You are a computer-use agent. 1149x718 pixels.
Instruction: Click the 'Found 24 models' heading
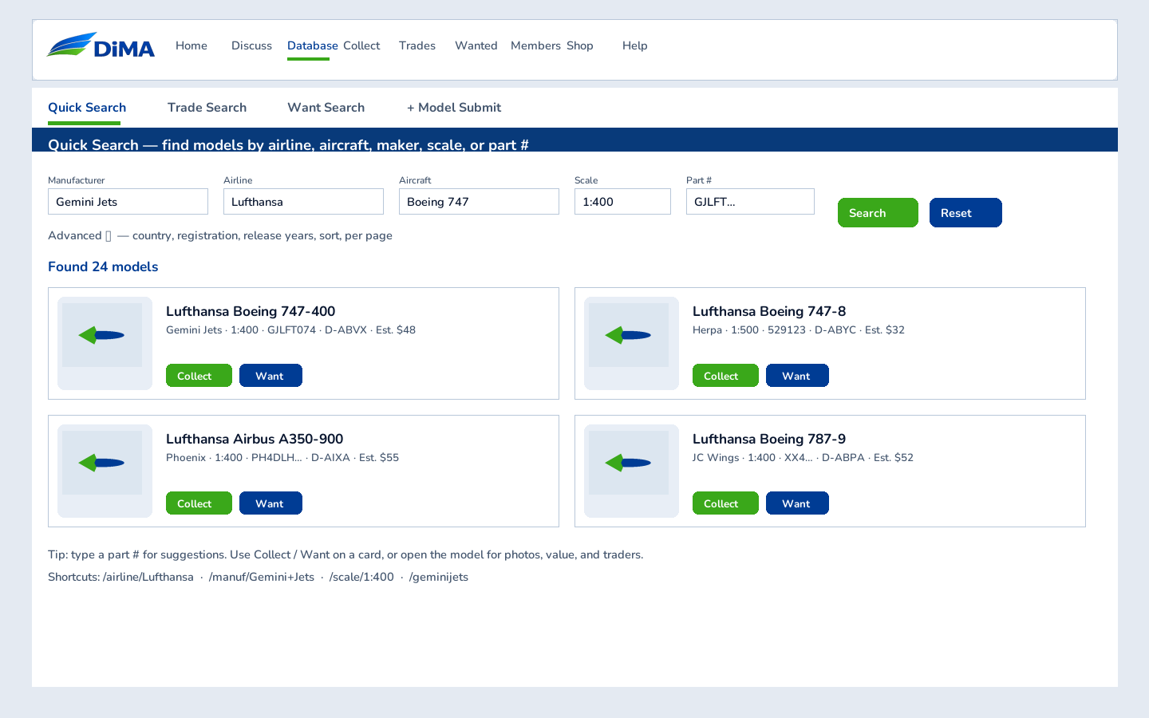103,266
